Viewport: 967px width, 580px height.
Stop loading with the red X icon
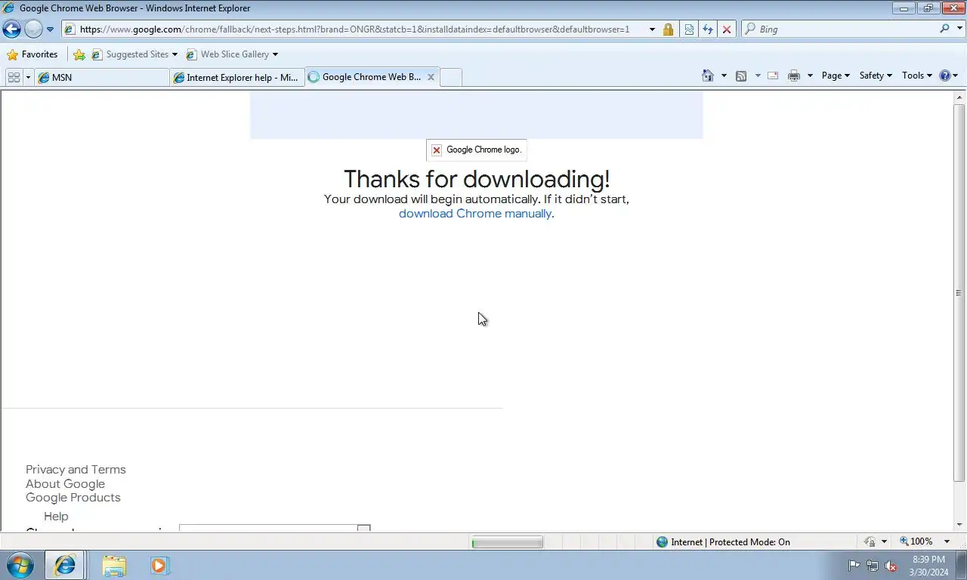(x=727, y=29)
